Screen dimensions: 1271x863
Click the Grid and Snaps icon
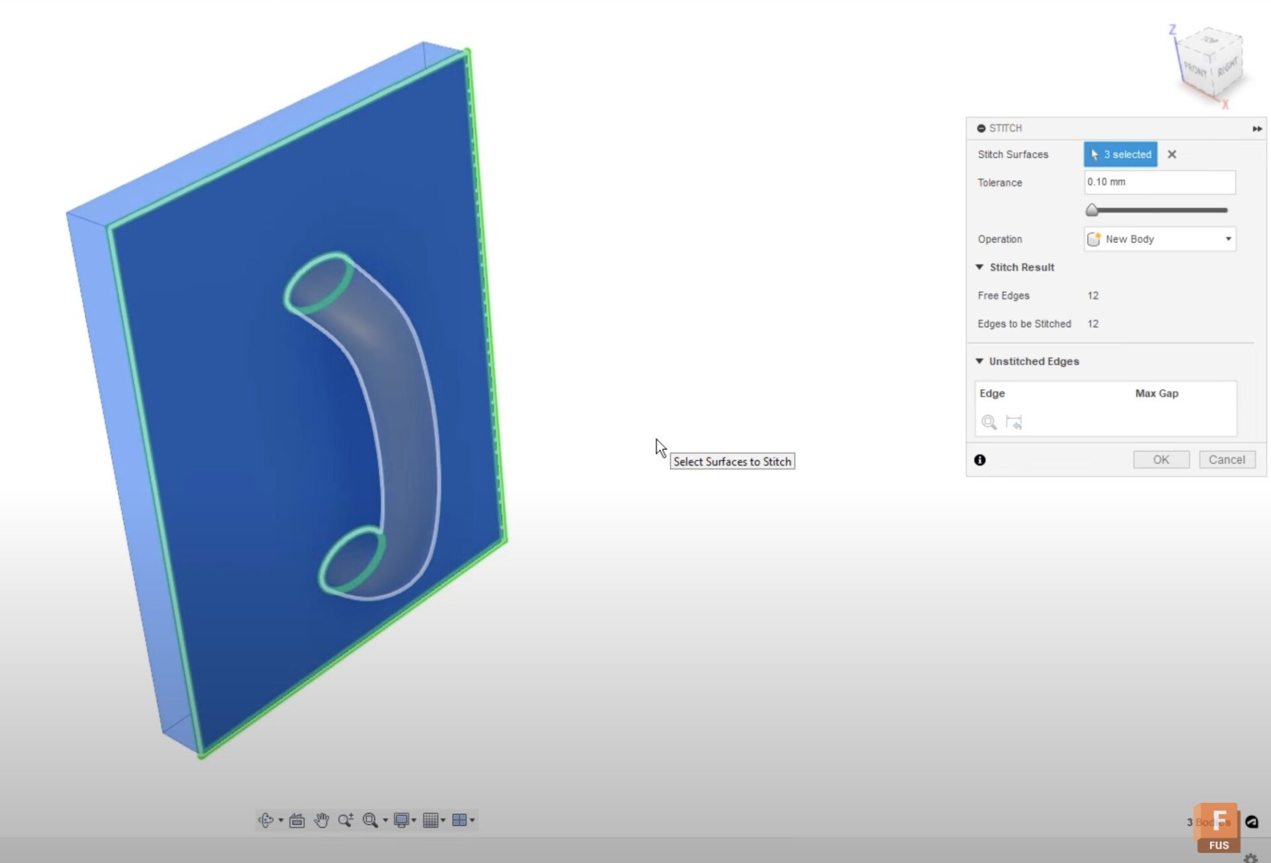point(431,820)
